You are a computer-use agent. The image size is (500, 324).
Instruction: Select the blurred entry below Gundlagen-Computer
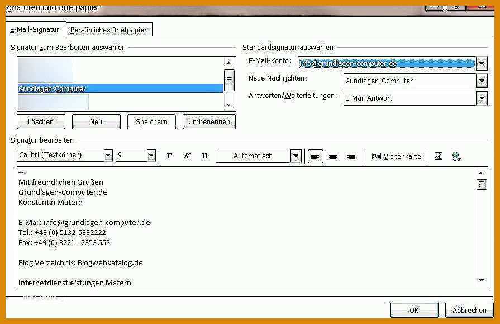(x=53, y=102)
